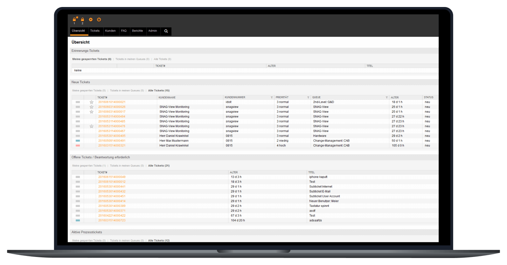Open ticket link 2016060314000026
The width and height of the screenshot is (507, 265).
[x=112, y=107]
